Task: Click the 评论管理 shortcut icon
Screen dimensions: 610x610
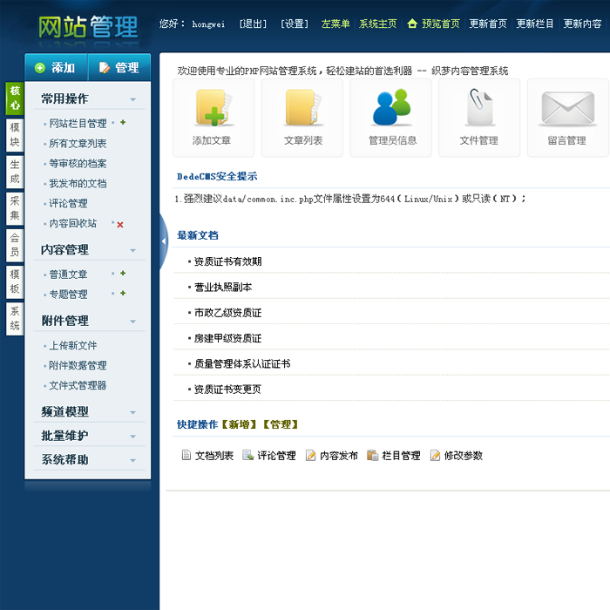Action: point(248,455)
